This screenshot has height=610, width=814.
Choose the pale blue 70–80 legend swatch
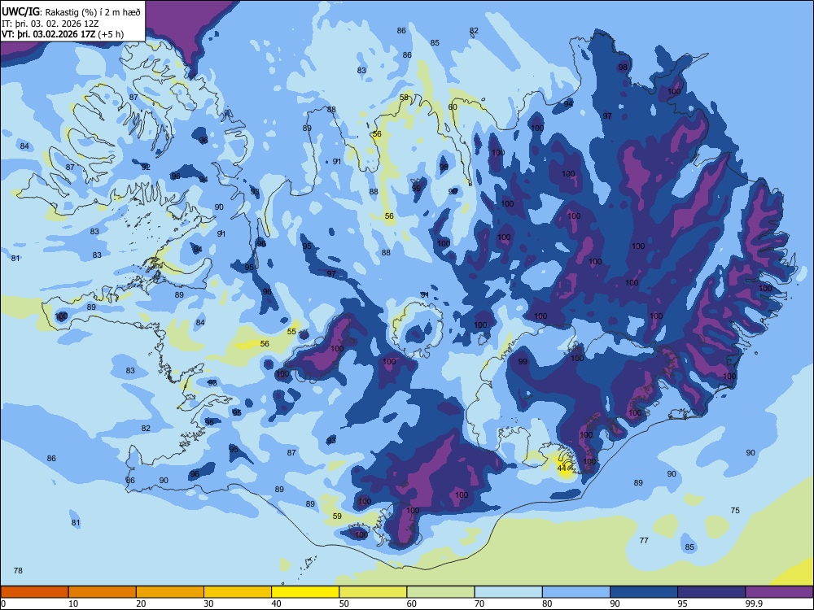click(x=508, y=592)
